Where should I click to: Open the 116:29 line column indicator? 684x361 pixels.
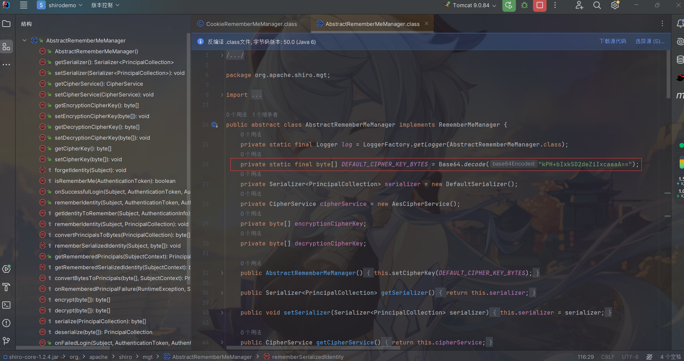pyautogui.click(x=586, y=357)
